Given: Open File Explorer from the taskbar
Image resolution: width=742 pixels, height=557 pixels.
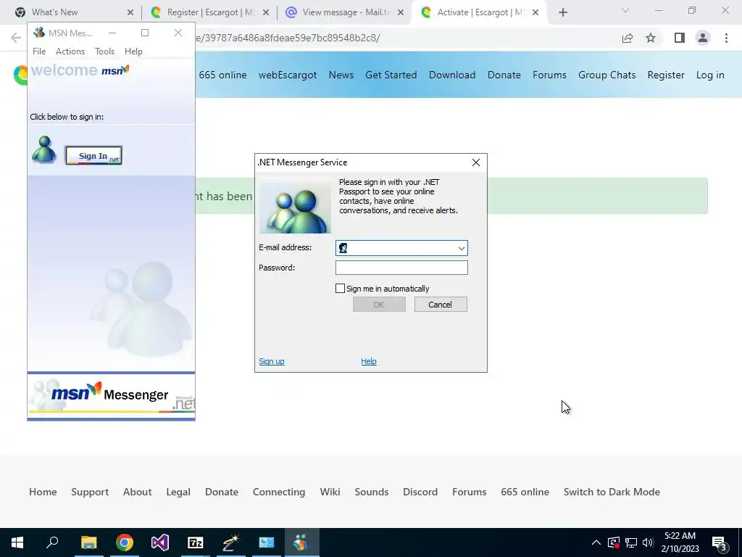Looking at the screenshot, I should click(88, 542).
